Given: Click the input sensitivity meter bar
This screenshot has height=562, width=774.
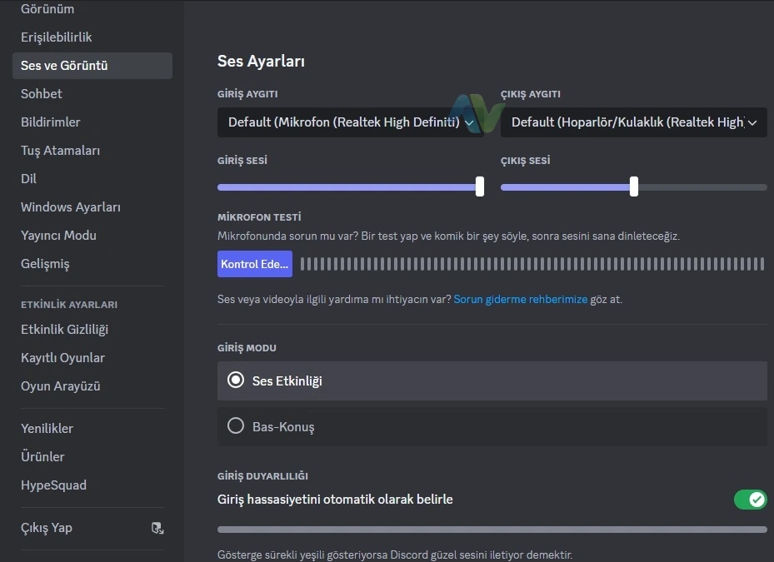Looking at the screenshot, I should pyautogui.click(x=492, y=530).
